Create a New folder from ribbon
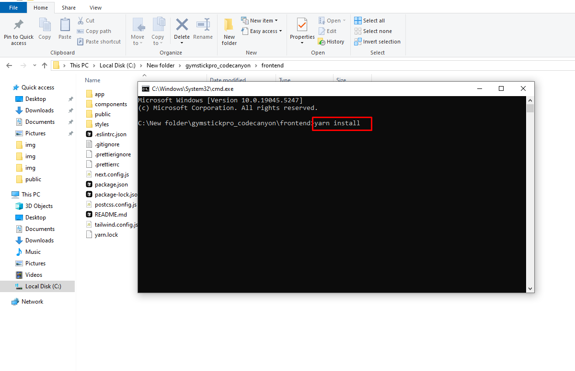The width and height of the screenshot is (575, 371). point(229,32)
